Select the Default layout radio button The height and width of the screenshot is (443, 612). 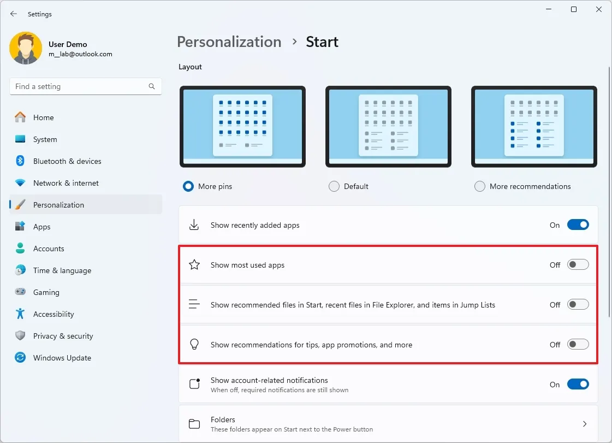click(334, 186)
